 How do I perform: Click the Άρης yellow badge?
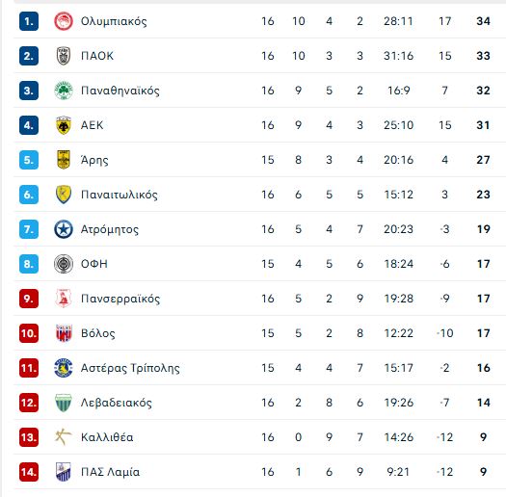tap(64, 160)
